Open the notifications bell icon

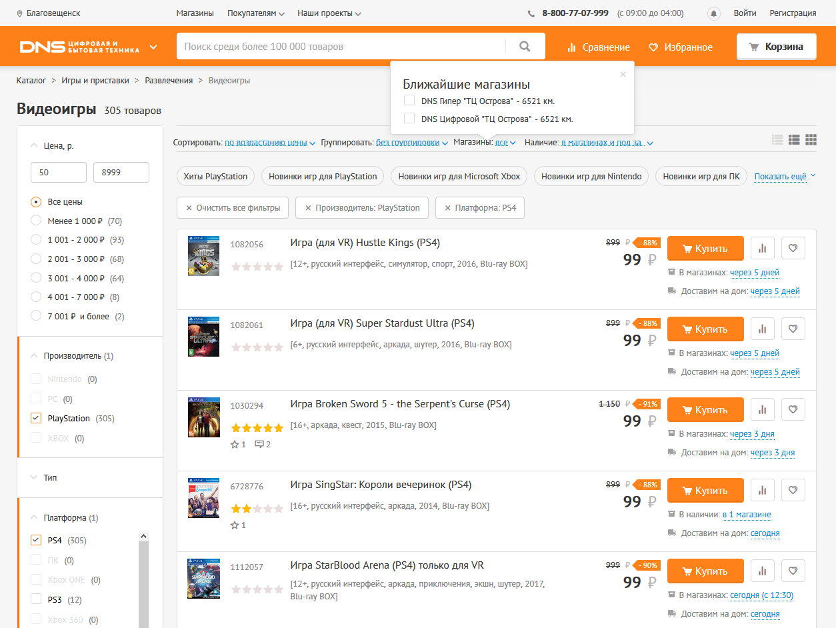point(714,13)
